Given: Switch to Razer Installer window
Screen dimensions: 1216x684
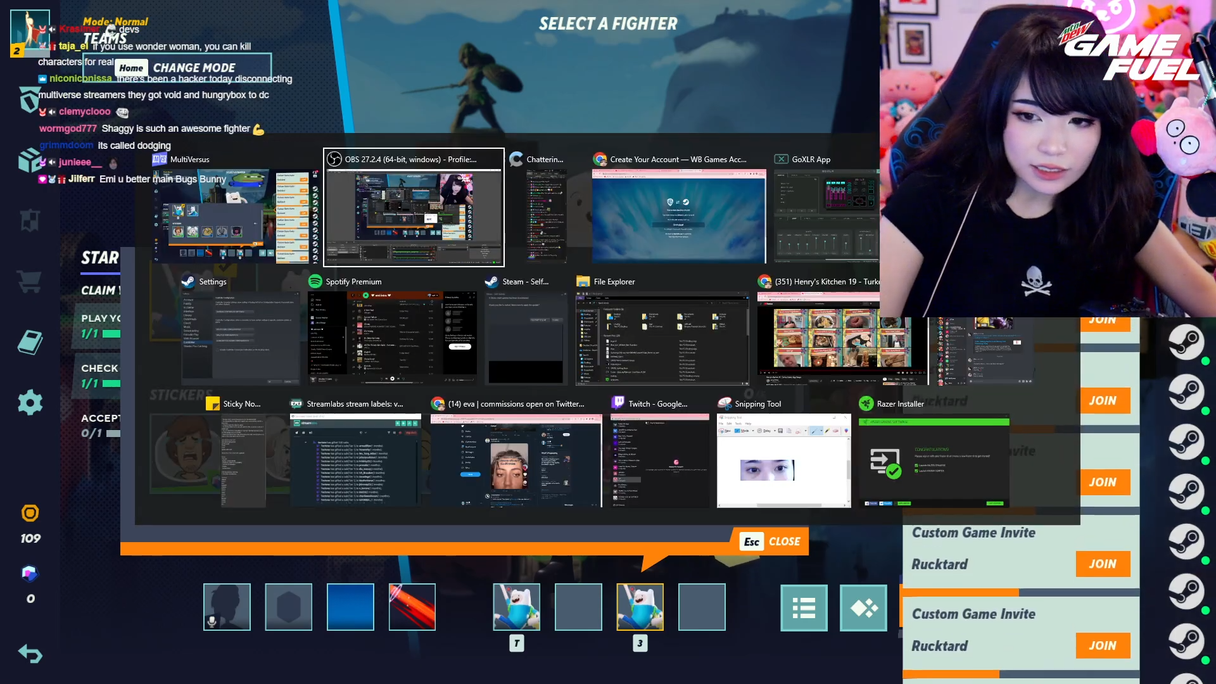Looking at the screenshot, I should click(x=934, y=460).
